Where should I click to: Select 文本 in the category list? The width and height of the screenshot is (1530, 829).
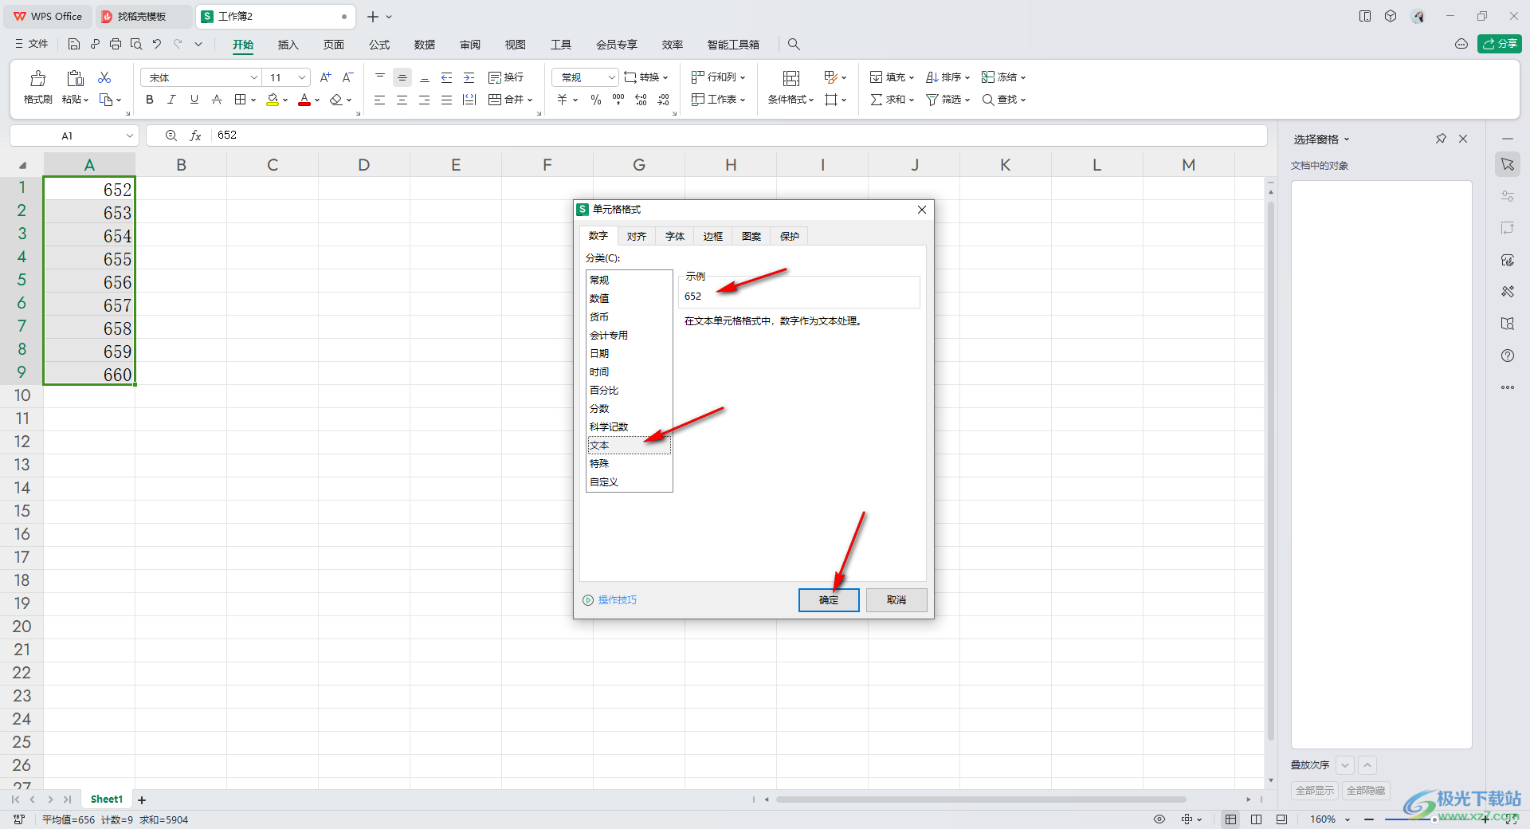click(x=629, y=446)
